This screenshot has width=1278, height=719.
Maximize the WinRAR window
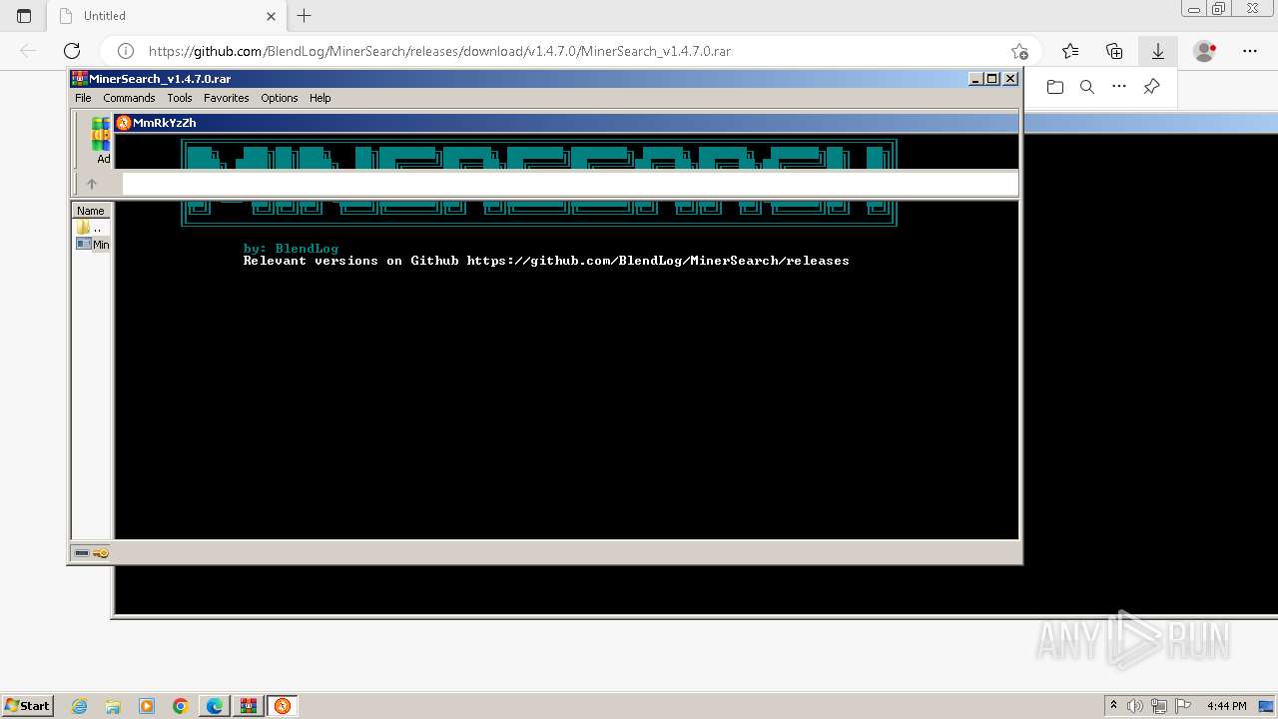(992, 79)
